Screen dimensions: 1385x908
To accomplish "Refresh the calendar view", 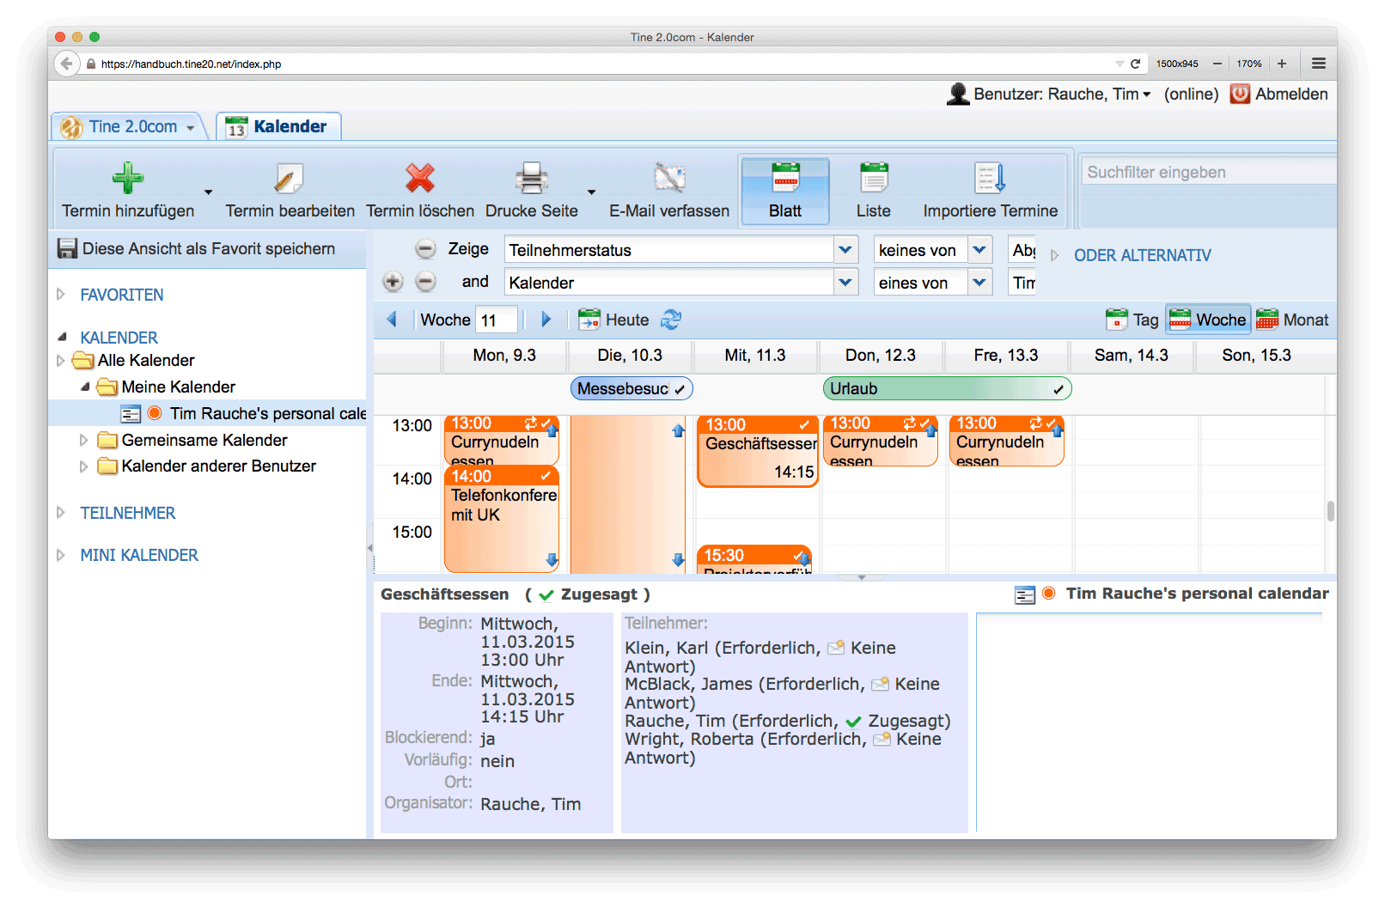I will click(671, 320).
